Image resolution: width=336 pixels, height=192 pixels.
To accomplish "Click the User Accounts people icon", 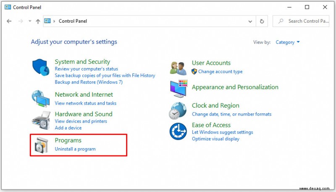I will [178, 68].
